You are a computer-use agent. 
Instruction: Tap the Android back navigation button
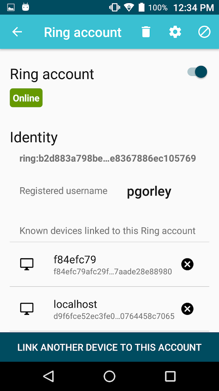(48, 376)
